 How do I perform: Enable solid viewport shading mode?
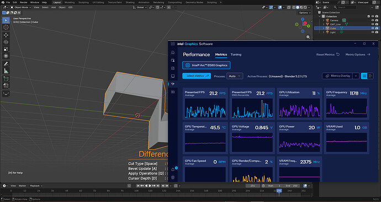click(x=298, y=8)
